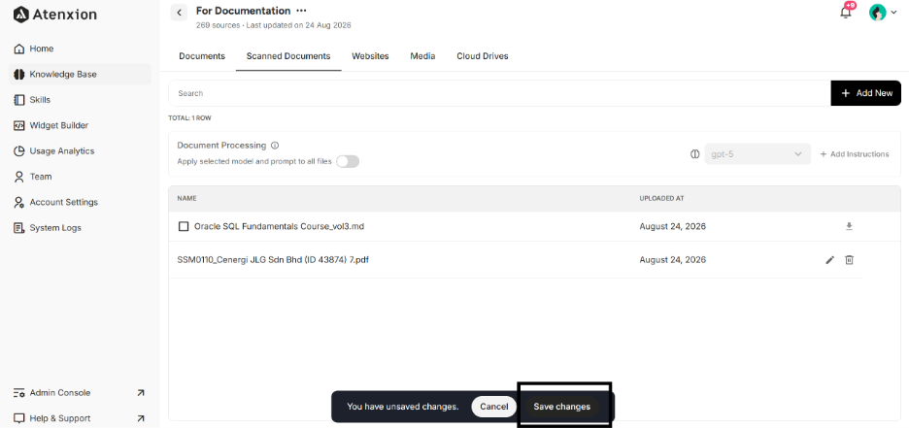Click the Knowledge Base brain icon
Viewport: 909px width, 428px height.
(x=19, y=74)
